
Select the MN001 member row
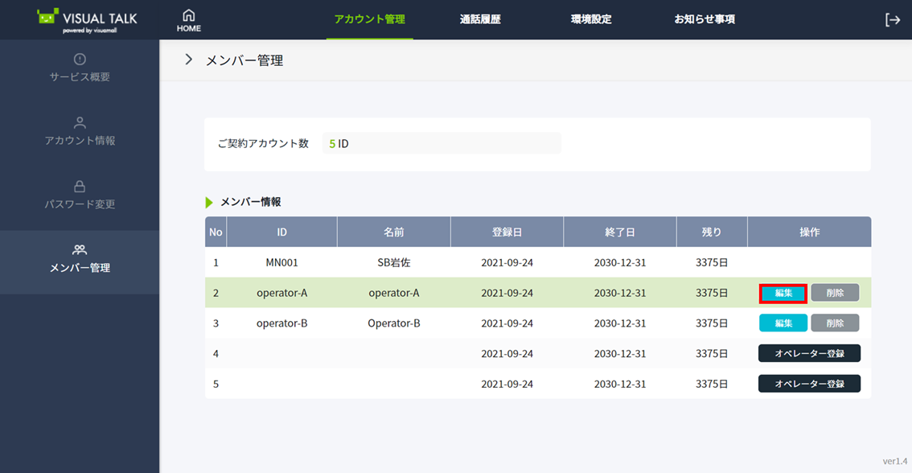point(281,262)
